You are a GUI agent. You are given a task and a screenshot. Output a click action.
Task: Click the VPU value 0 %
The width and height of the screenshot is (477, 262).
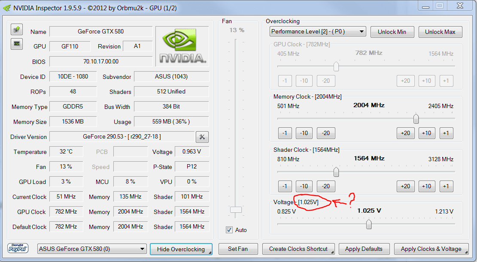[x=192, y=181]
